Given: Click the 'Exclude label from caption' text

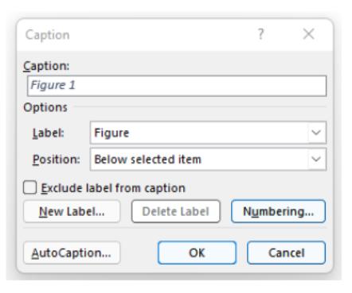Looking at the screenshot, I should [x=113, y=188].
